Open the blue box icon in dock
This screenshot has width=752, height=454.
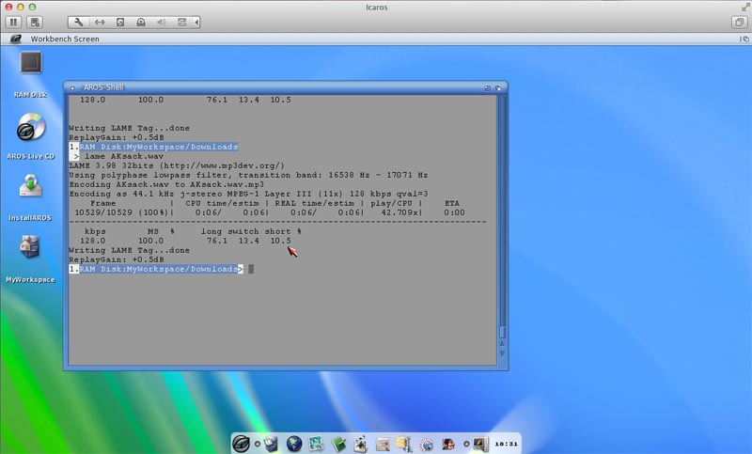coord(272,444)
